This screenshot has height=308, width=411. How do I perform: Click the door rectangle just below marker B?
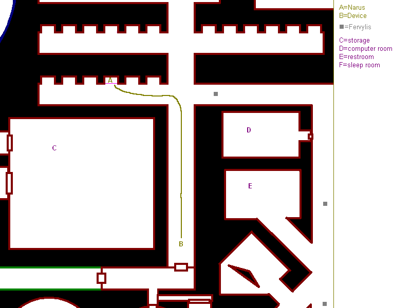(x=181, y=267)
